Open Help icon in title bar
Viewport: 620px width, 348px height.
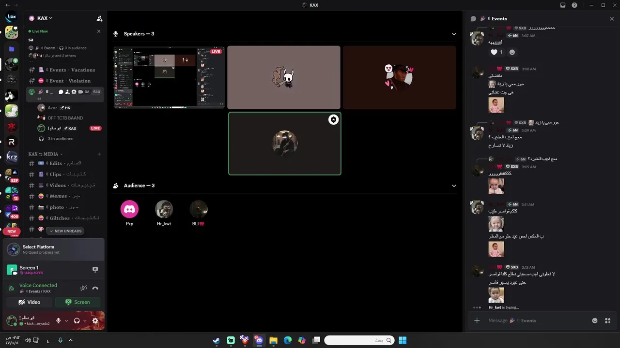tap(574, 5)
